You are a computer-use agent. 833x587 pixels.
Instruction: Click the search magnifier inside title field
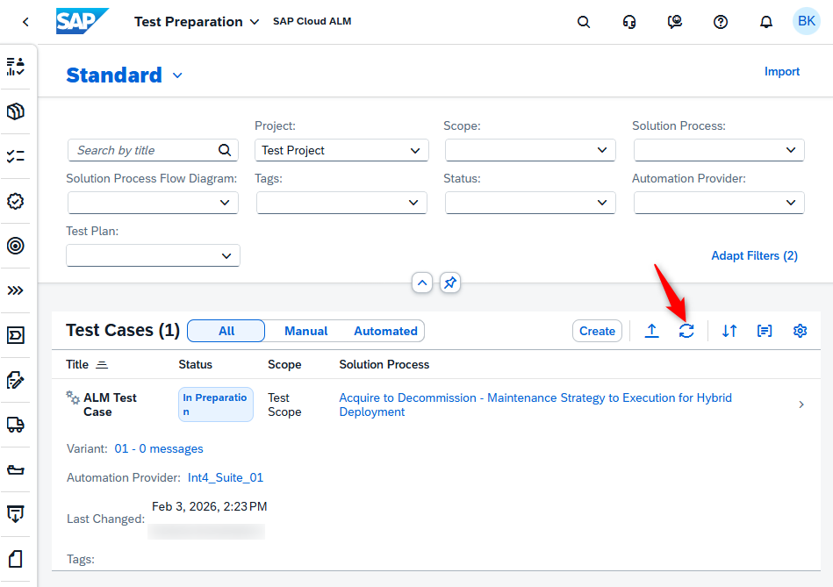point(225,150)
